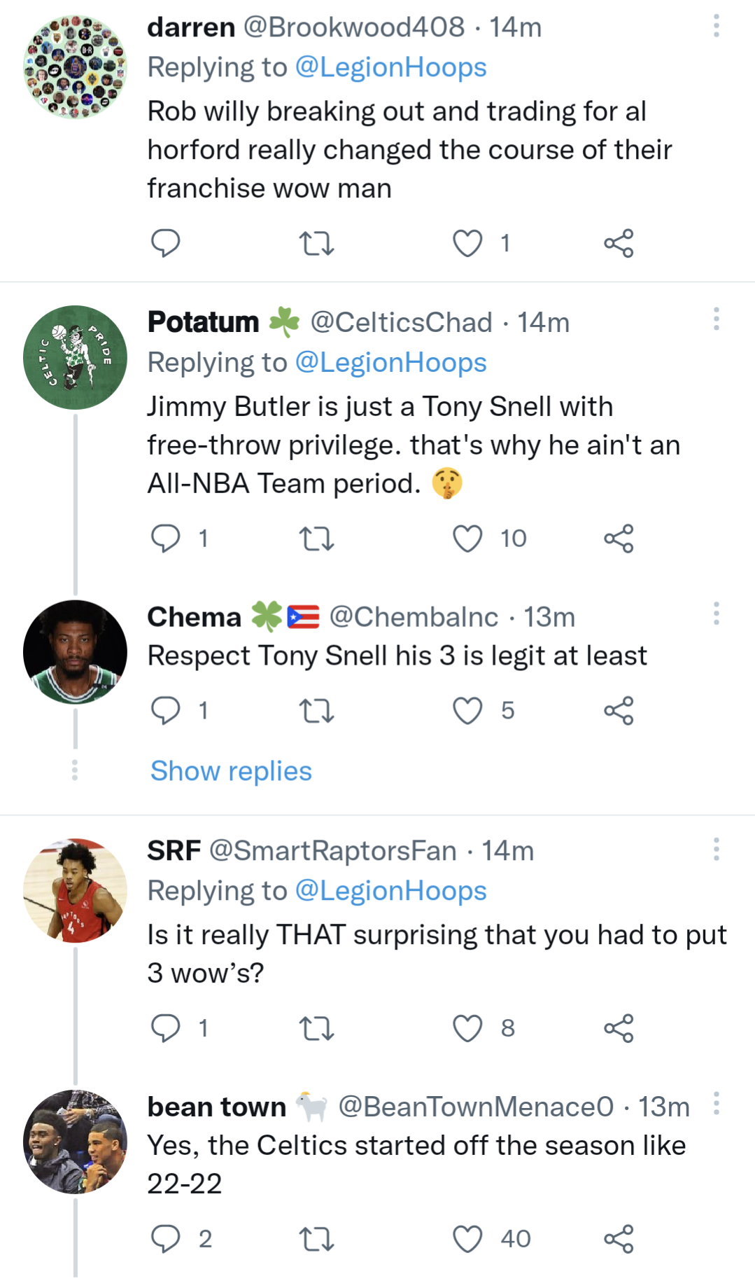The image size is (755, 1281).
Task: Reply to Potatum's Jimmy Butler tweet
Action: click(x=166, y=539)
